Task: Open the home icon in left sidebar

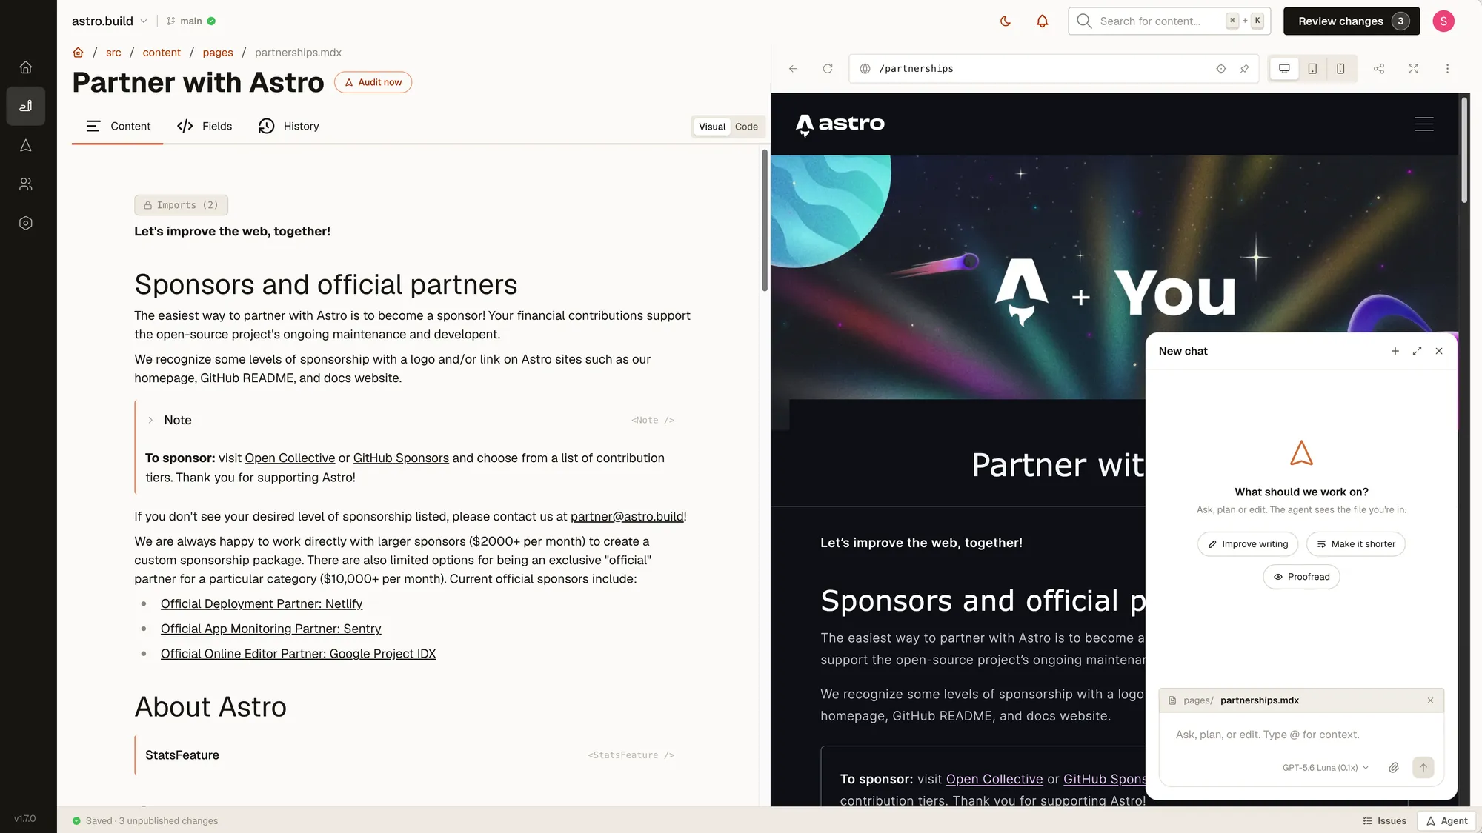Action: (x=26, y=67)
